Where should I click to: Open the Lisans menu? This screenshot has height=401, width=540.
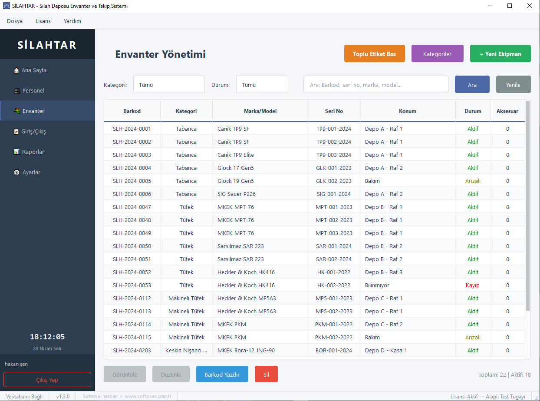(x=43, y=21)
